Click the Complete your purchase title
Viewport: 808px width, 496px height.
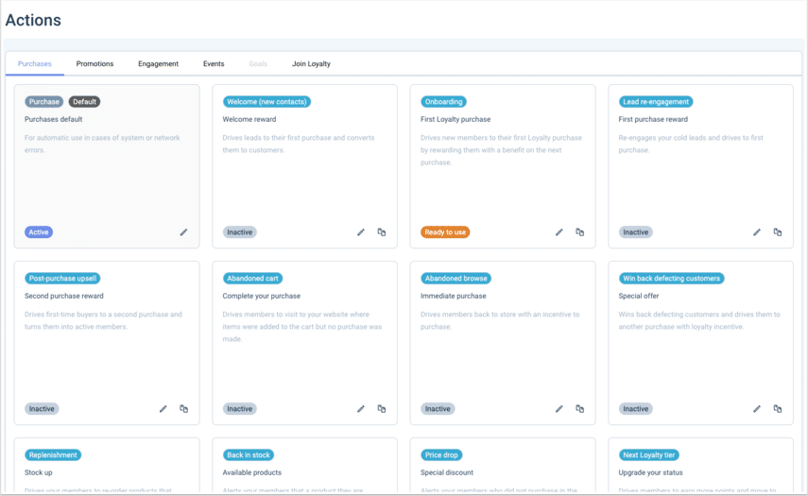(261, 296)
